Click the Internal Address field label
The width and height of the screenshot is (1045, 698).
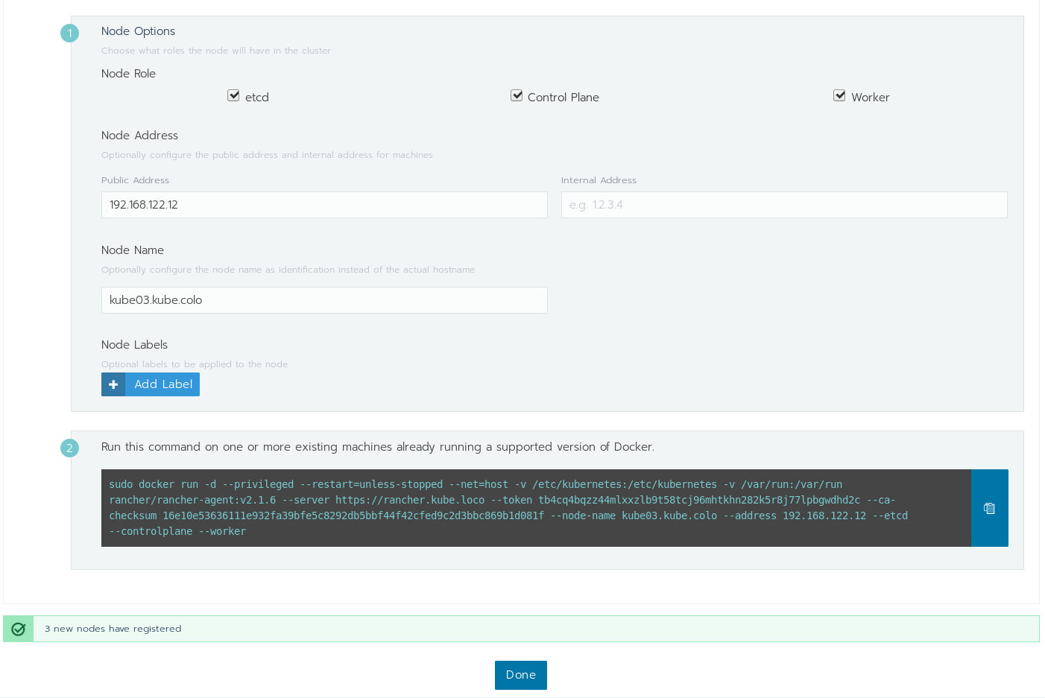pos(599,180)
